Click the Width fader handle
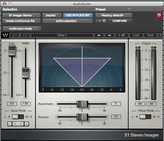Image resolution: width=164 pixels, height=141 pixels. click(x=25, y=73)
